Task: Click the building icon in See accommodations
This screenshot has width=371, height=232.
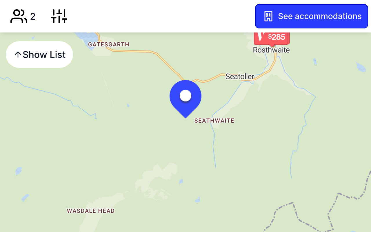Action: [x=268, y=16]
